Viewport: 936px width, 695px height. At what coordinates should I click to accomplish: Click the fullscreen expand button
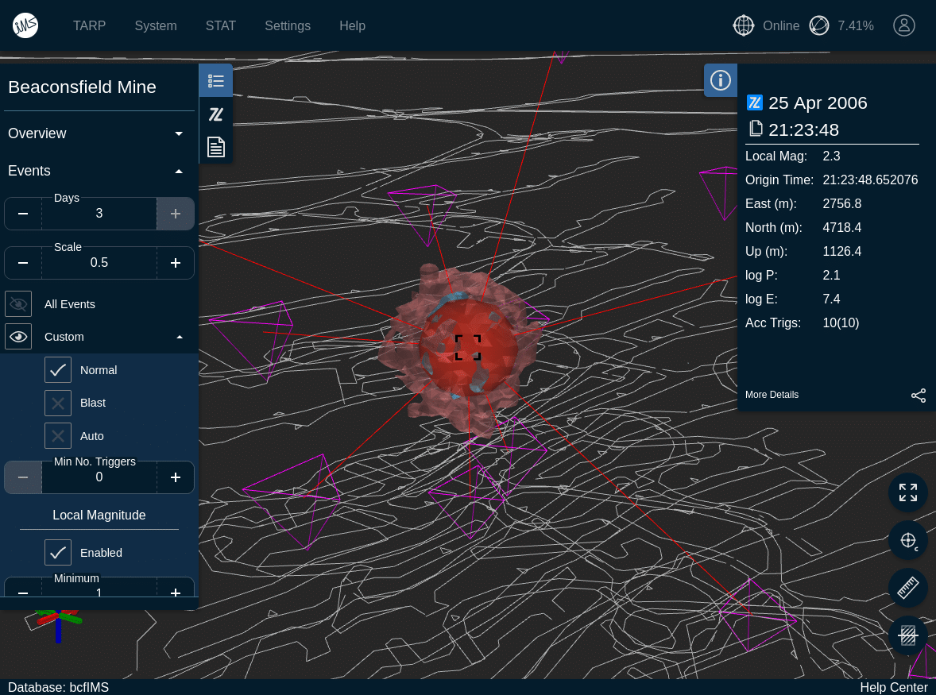pyautogui.click(x=907, y=493)
